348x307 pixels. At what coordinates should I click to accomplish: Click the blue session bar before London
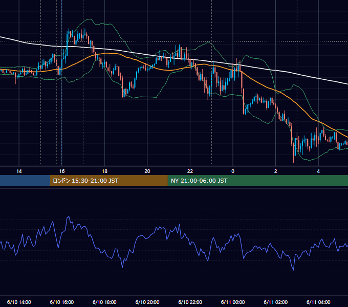pos(25,181)
